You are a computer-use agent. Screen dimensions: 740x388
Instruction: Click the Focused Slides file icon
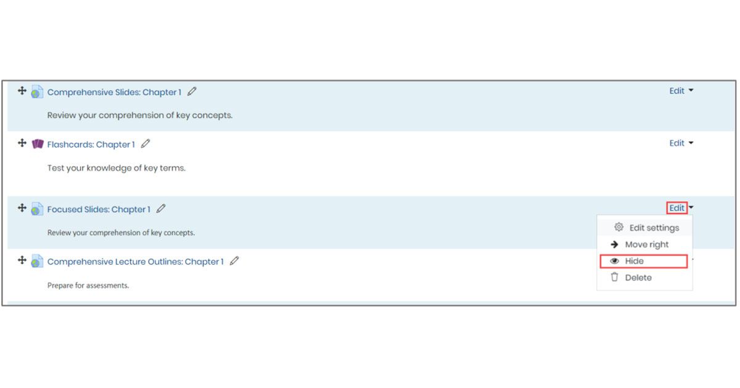tap(37, 209)
